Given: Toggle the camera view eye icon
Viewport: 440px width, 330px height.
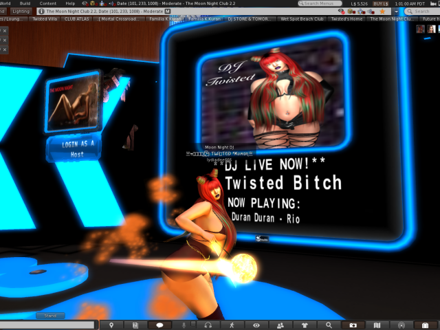Looking at the screenshot, I should click(256, 324).
